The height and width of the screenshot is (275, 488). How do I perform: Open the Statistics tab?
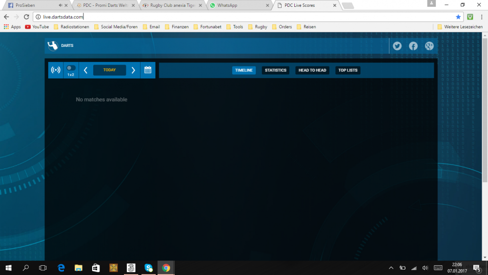[275, 70]
